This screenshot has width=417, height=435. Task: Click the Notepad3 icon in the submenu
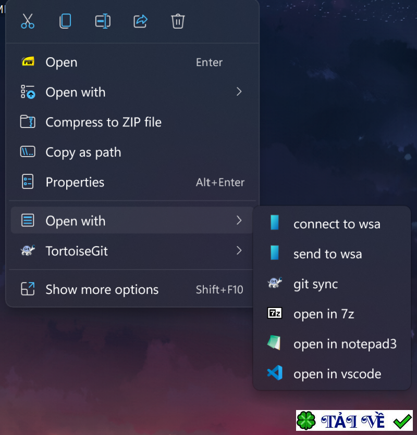pos(275,343)
